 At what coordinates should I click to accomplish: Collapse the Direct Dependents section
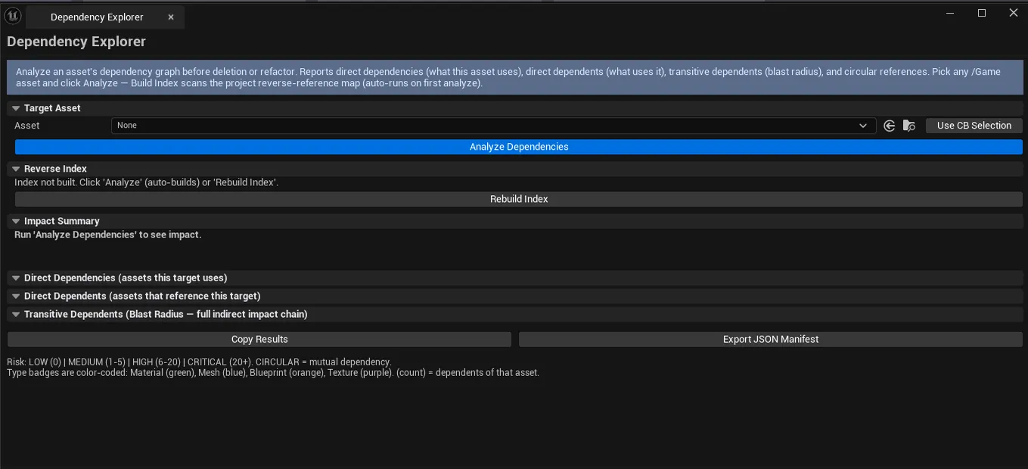(x=16, y=296)
